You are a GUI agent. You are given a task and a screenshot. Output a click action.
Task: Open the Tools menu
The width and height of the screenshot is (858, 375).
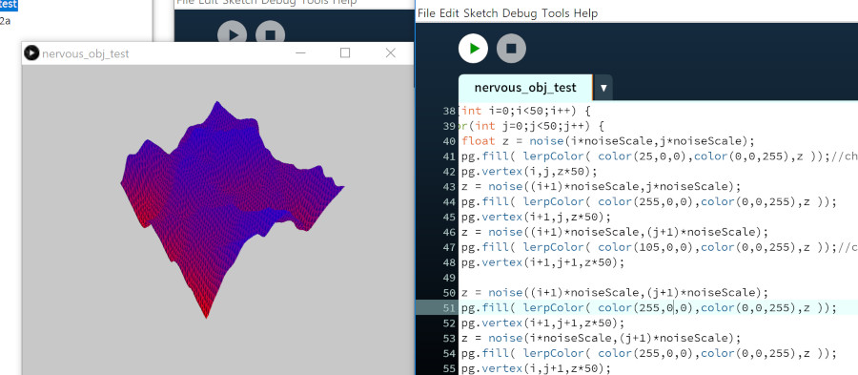[x=556, y=13]
